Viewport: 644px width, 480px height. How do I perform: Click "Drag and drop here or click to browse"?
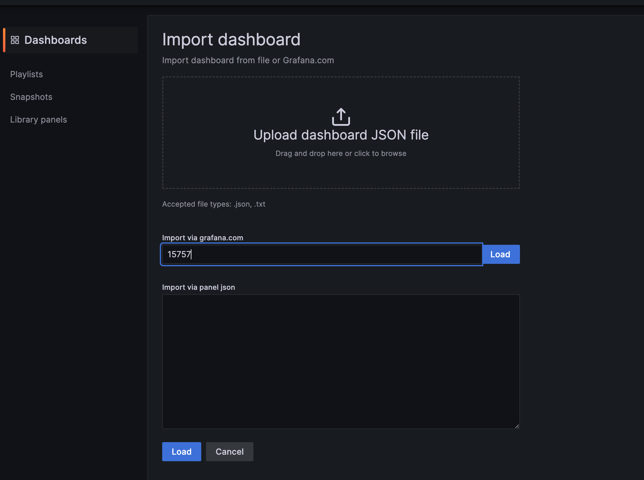(341, 154)
